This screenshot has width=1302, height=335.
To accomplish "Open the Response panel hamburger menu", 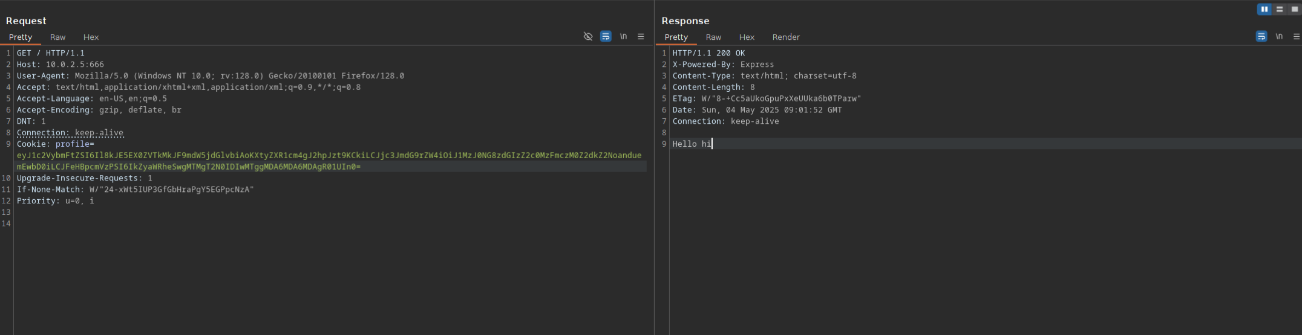I will pos(1297,37).
